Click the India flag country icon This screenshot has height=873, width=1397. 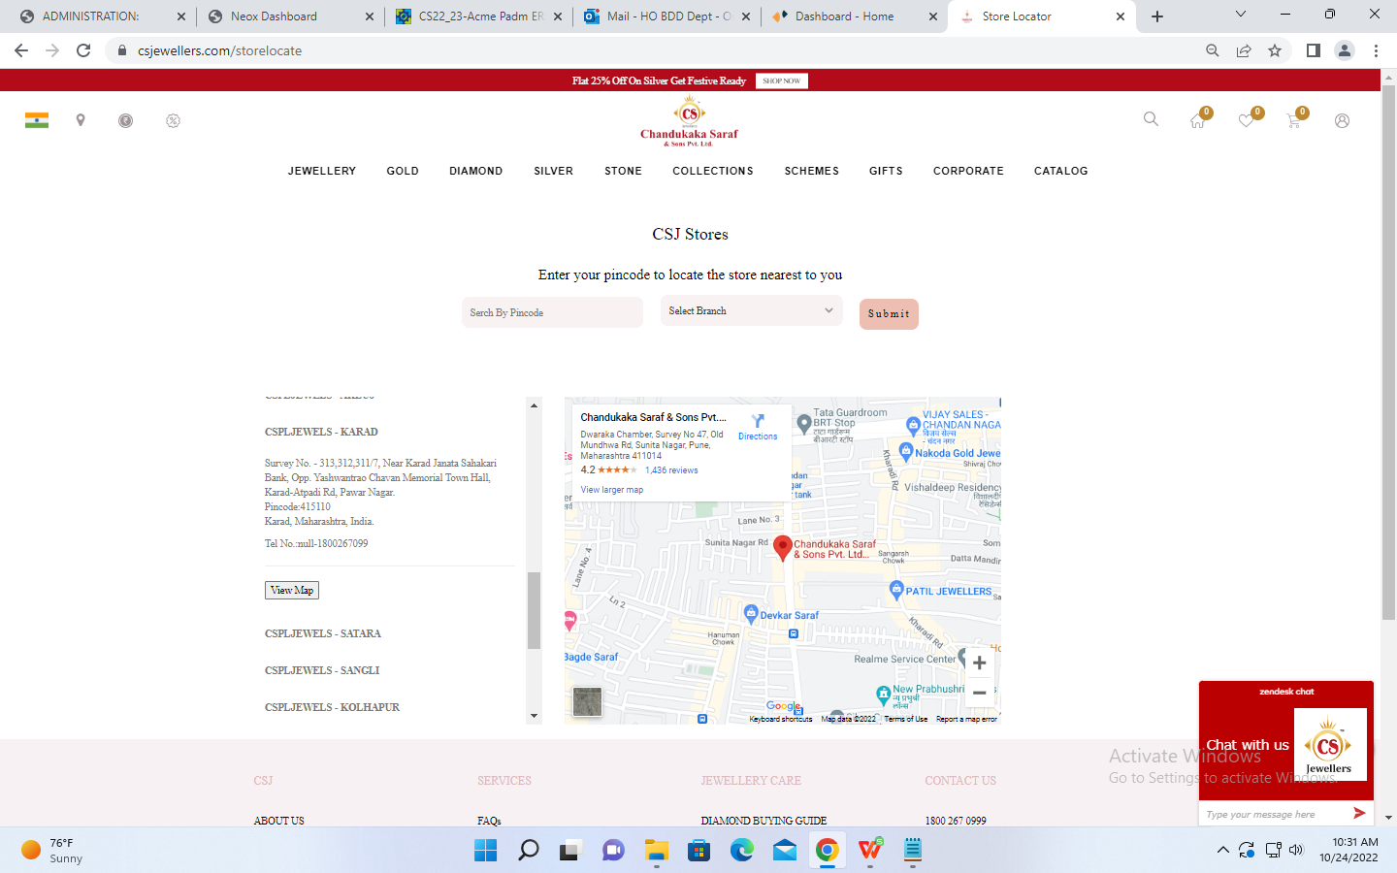[x=37, y=120]
